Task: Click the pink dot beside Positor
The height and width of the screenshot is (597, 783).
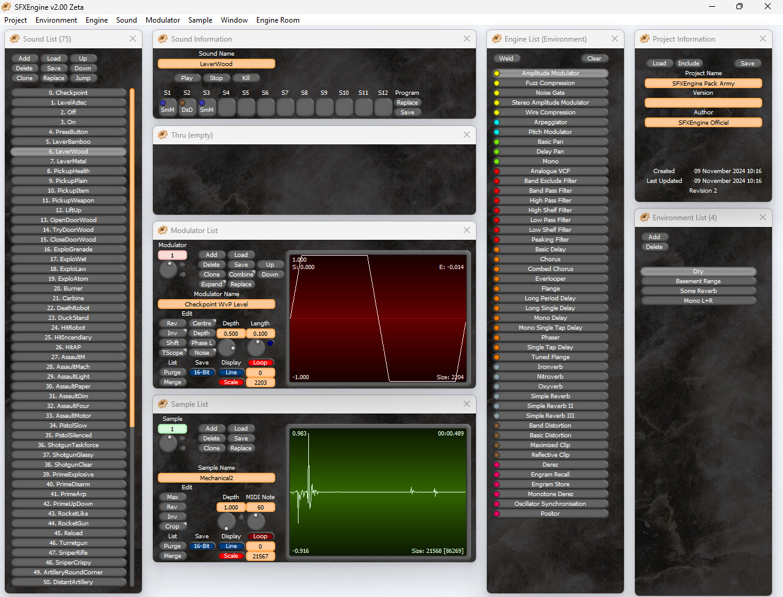Action: [x=497, y=514]
